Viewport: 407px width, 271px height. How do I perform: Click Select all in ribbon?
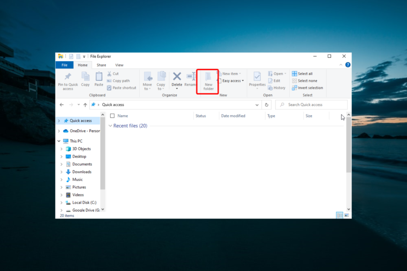point(302,73)
